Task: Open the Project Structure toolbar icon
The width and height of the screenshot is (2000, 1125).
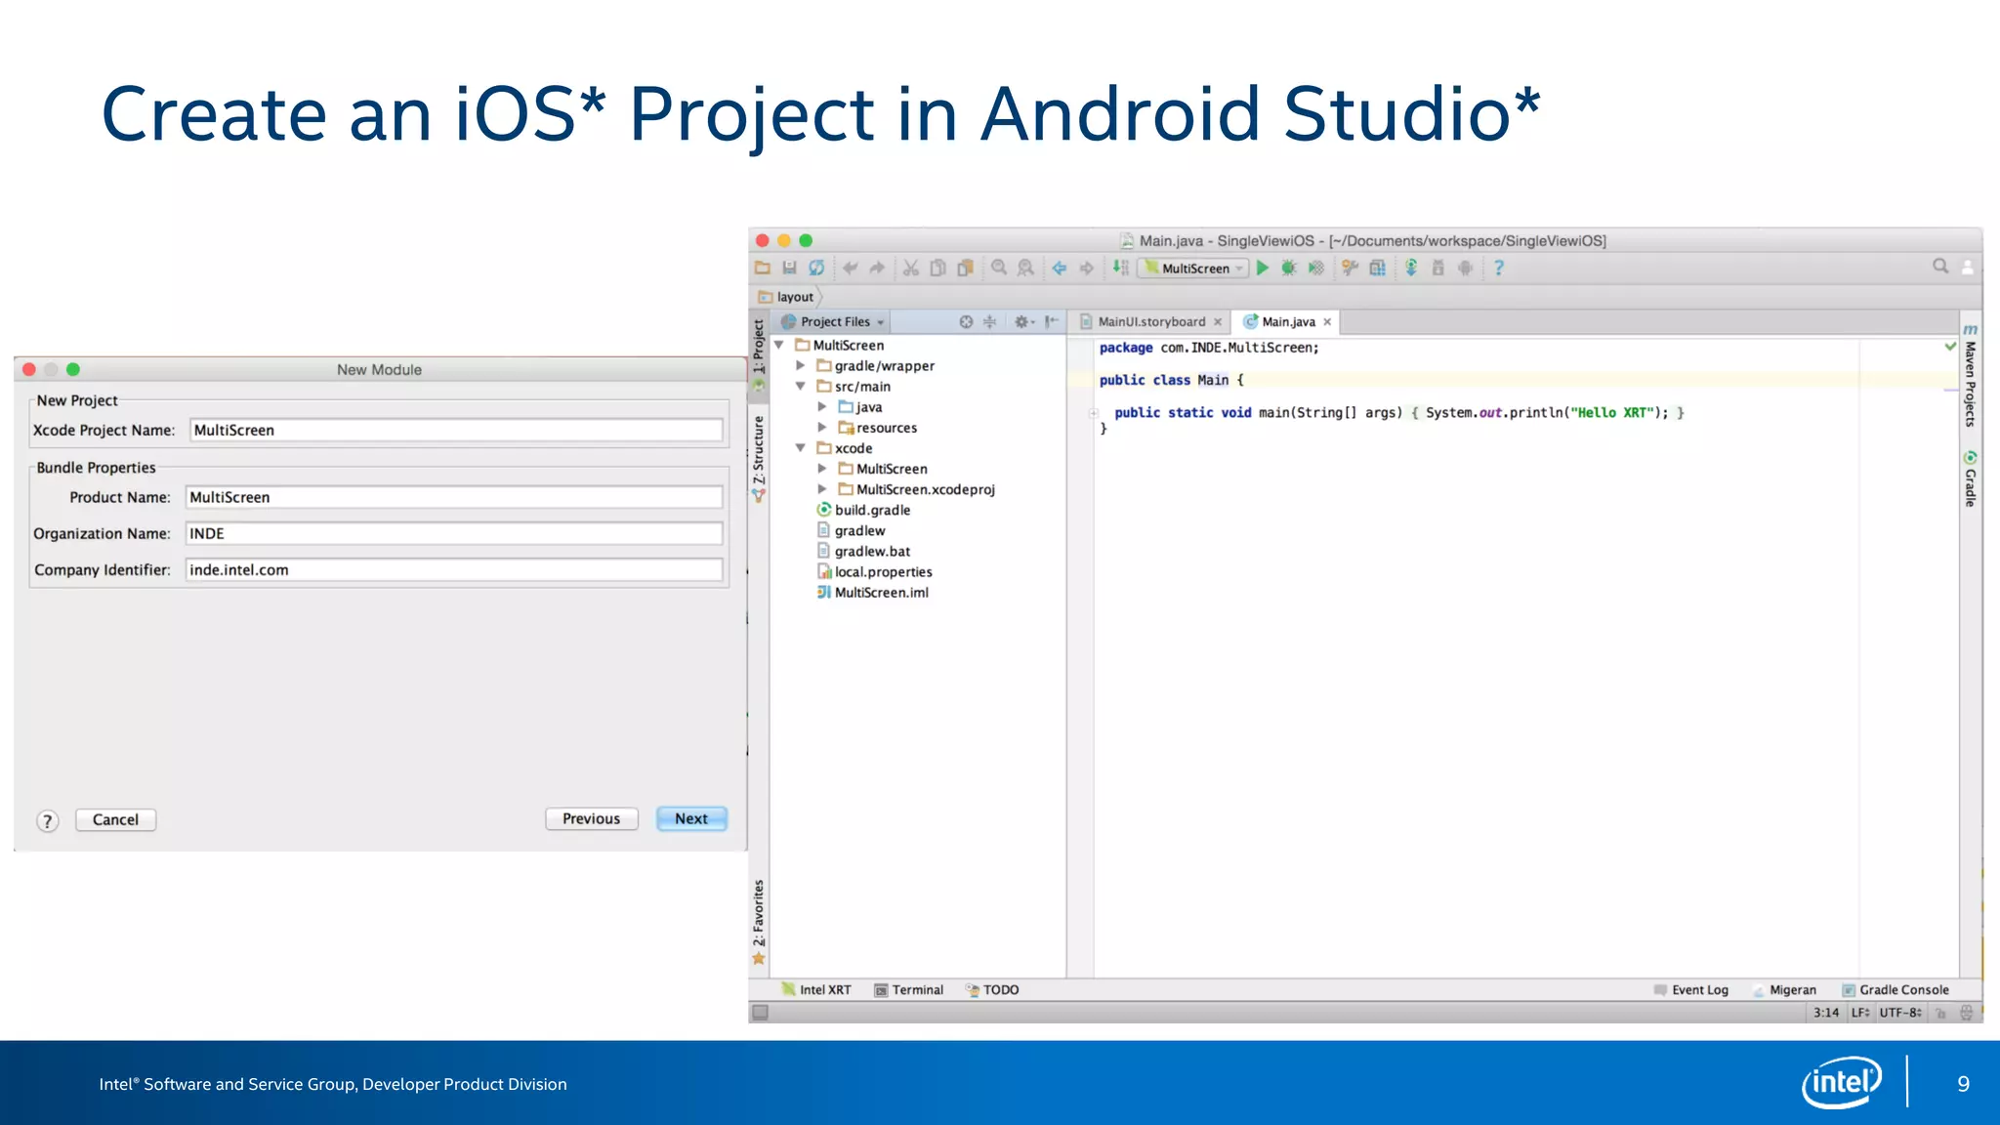Action: 1377,268
